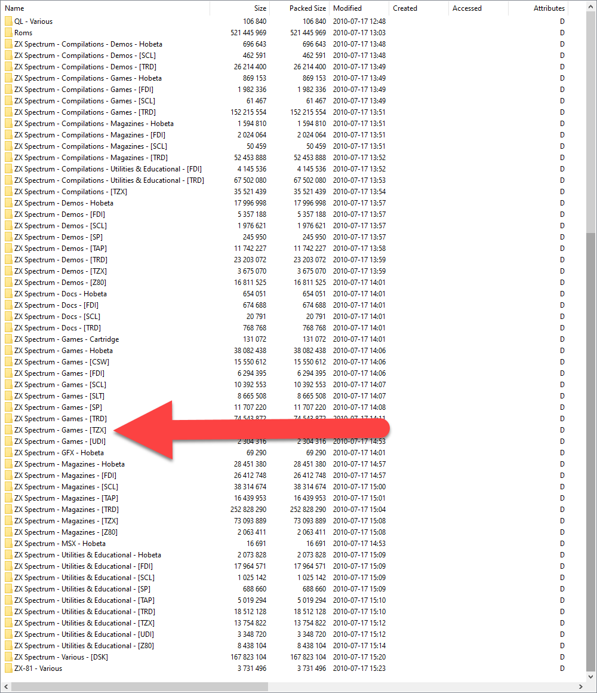The width and height of the screenshot is (597, 693).
Task: Click folder icon beside Roms
Action: pos(8,33)
